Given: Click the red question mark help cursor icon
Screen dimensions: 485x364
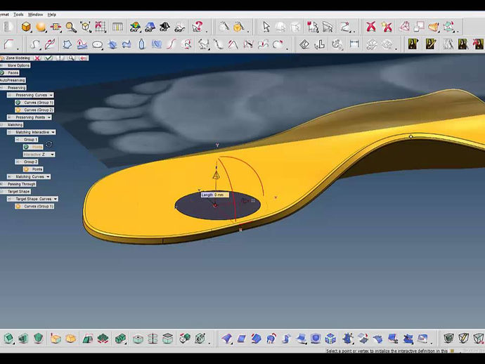Looking at the screenshot, I should coord(197,27).
